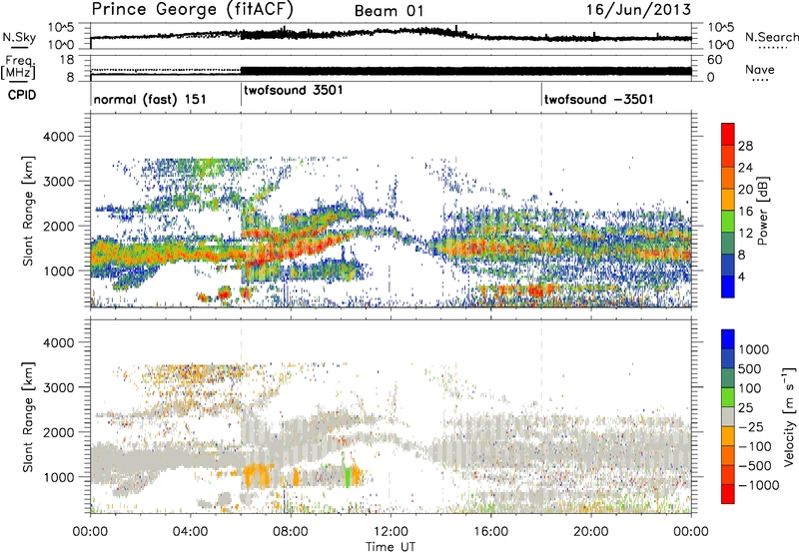Click the '04:00' time axis tick label
Image resolution: width=799 pixels, height=553 pixels.
pos(190,532)
